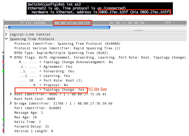
Task: Select Topology Change: Yes line
Action: point(52,90)
